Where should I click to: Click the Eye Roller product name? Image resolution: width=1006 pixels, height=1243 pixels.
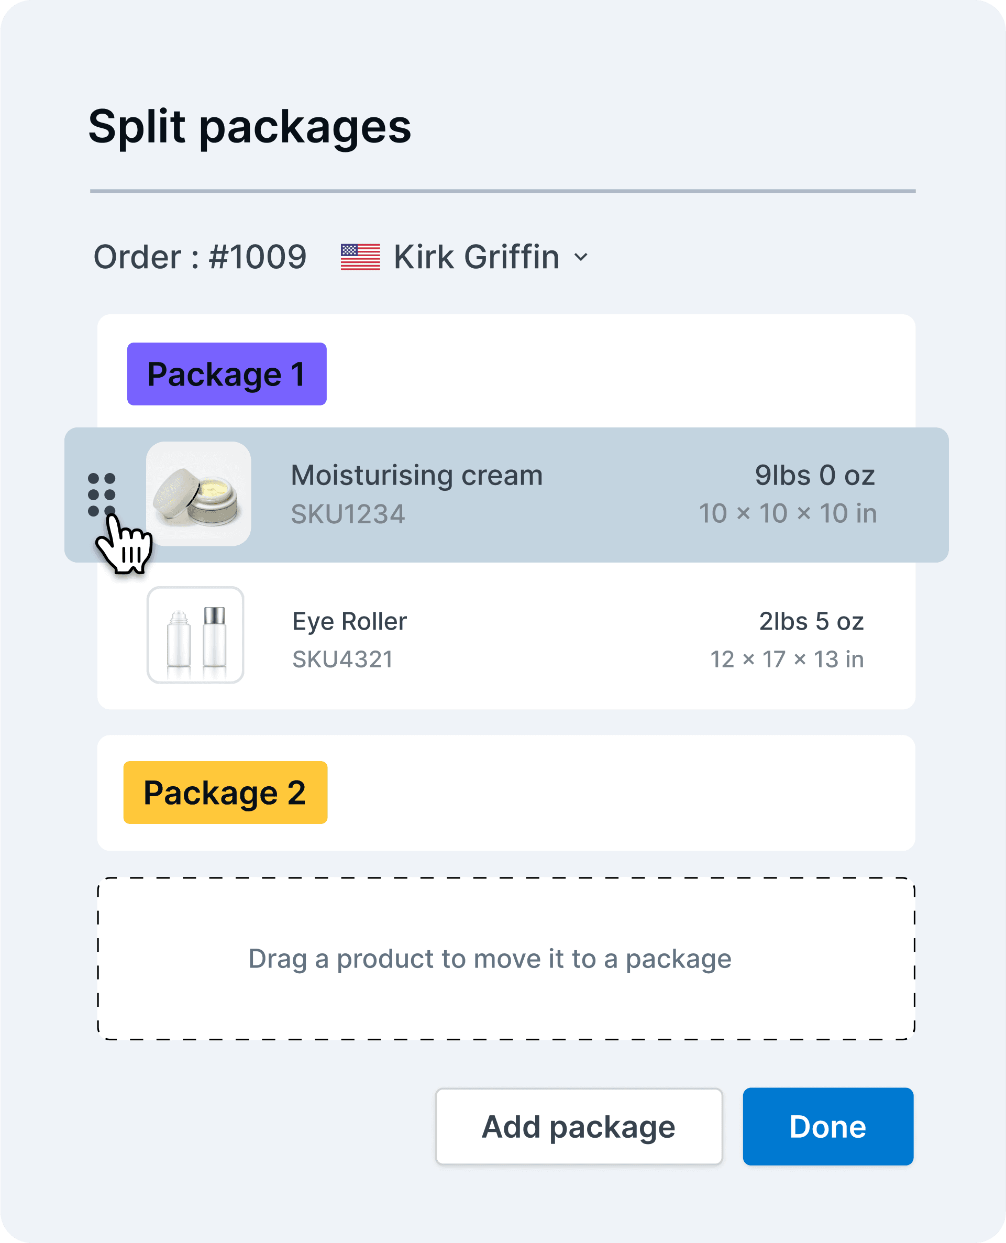pos(349,621)
